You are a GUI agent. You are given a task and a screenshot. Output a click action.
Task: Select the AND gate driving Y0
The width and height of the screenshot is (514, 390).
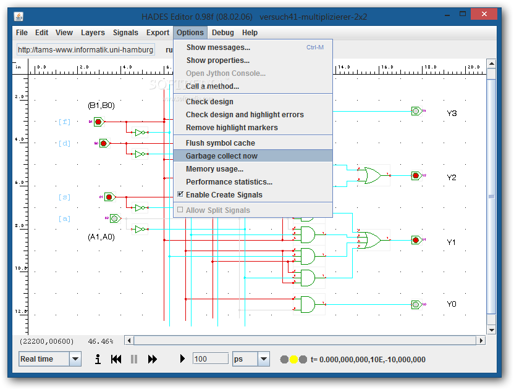pyautogui.click(x=308, y=305)
